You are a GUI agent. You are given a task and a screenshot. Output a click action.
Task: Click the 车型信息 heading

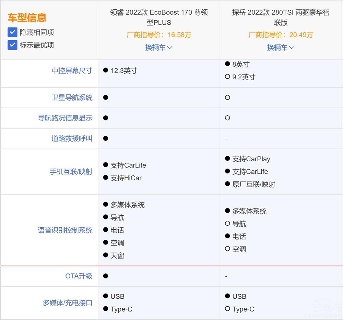[27, 18]
